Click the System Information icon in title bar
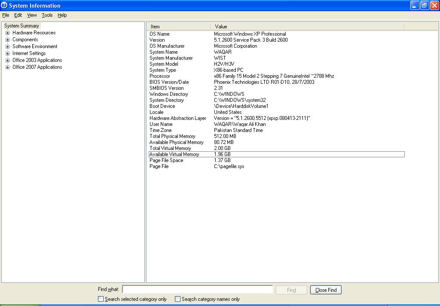Screen dimensions: 440x306 coord(4,5)
